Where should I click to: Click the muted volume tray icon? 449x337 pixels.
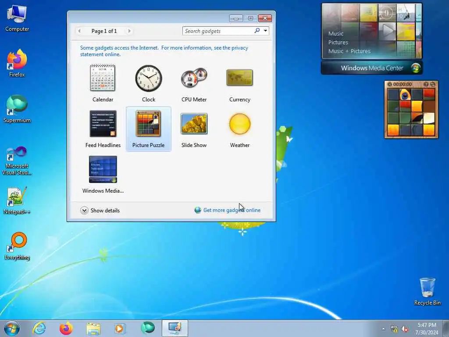tap(405, 329)
